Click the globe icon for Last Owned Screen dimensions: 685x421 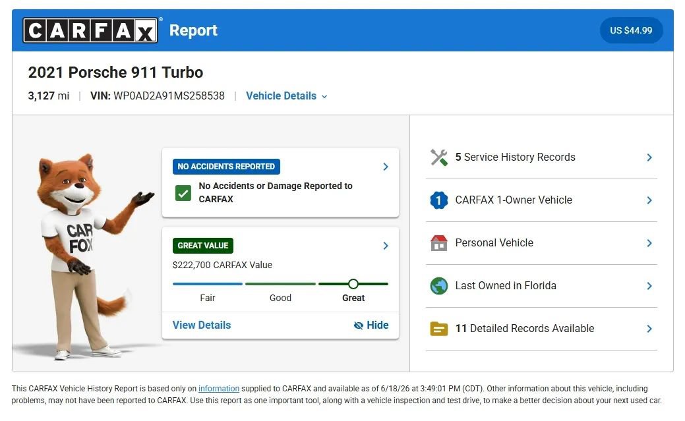click(x=438, y=286)
